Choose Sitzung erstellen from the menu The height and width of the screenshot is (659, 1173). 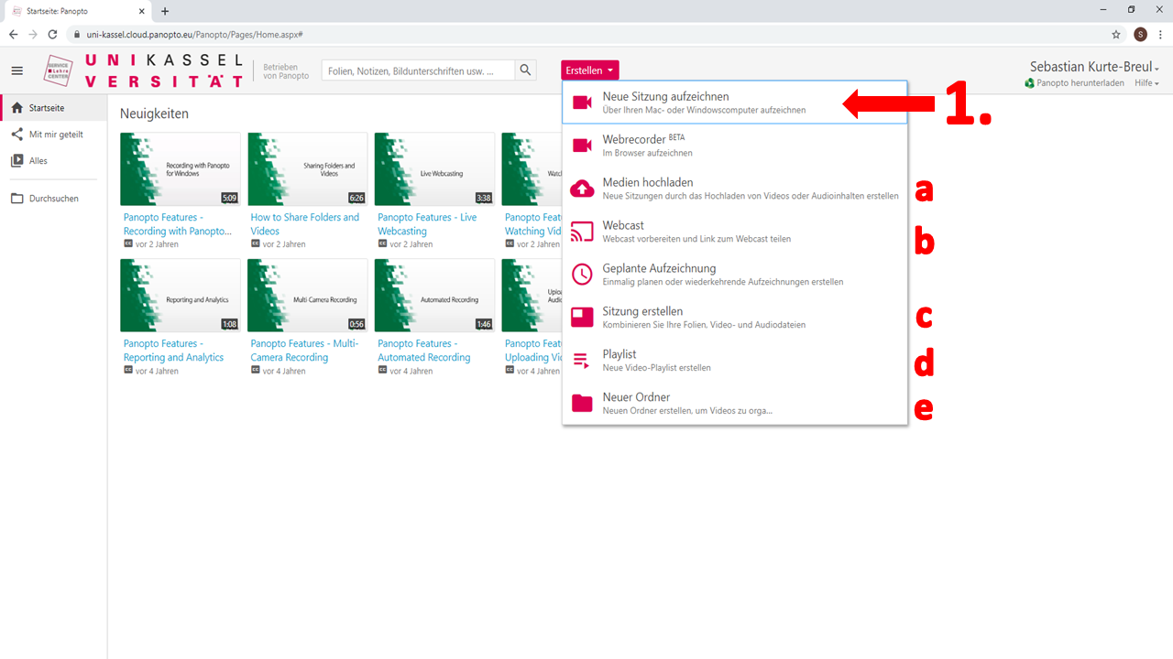pyautogui.click(x=735, y=317)
